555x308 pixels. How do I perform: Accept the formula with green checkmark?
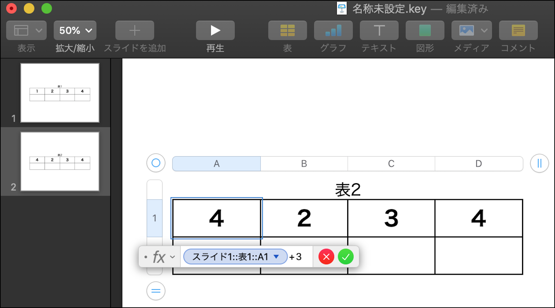(x=345, y=257)
